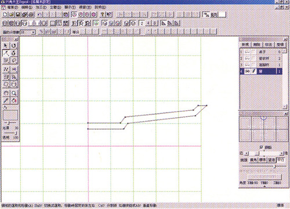Image resolution: width=290 pixels, height=209 pixels.
Task: Open the third menu bar item
Action: tap(41, 8)
